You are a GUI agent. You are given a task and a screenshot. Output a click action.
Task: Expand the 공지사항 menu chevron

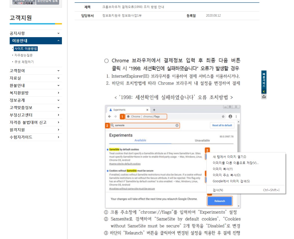tap(59, 33)
